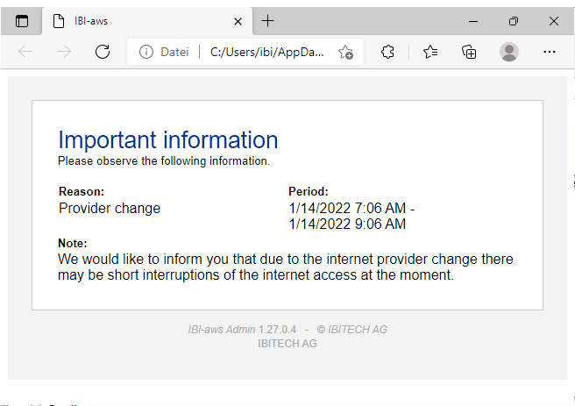
Task: Click the Important information heading
Action: tap(167, 139)
